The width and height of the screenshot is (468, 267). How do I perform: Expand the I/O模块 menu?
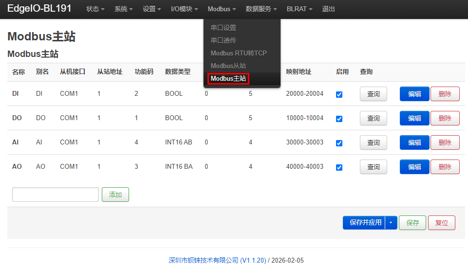point(184,9)
